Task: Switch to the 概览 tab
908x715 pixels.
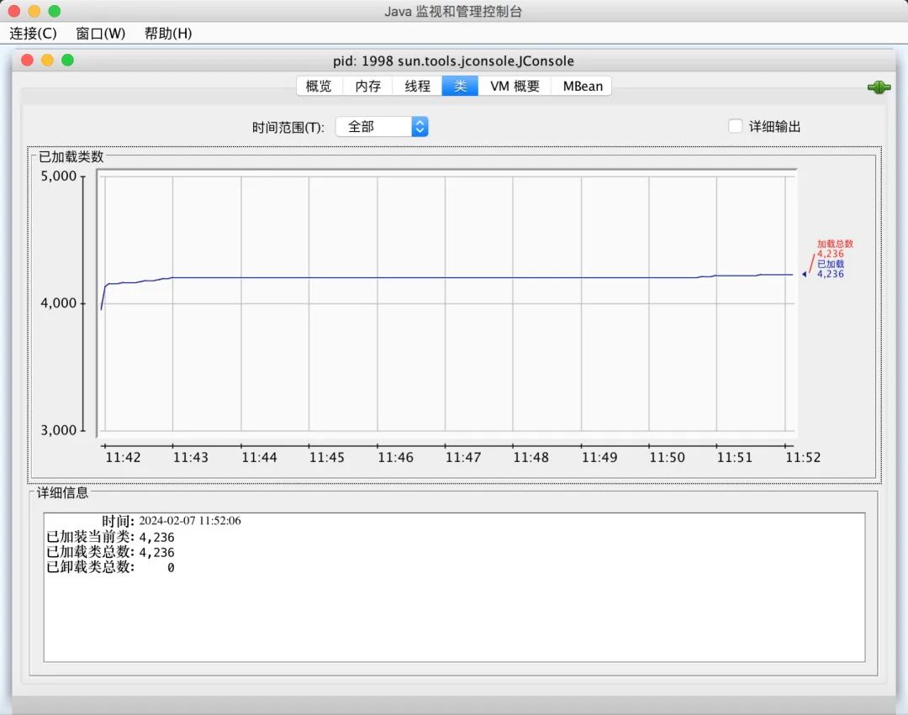Action: (319, 86)
